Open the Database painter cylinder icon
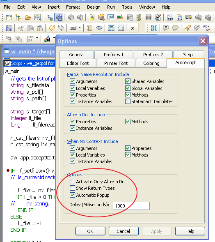The width and height of the screenshot is (215, 242). pyautogui.click(x=148, y=17)
